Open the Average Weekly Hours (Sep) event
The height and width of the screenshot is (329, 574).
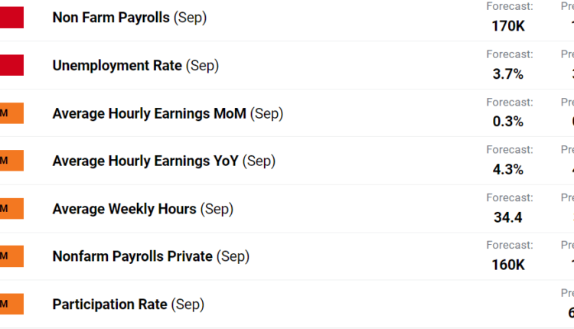pyautogui.click(x=143, y=209)
